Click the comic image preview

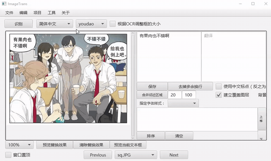tap(68, 78)
